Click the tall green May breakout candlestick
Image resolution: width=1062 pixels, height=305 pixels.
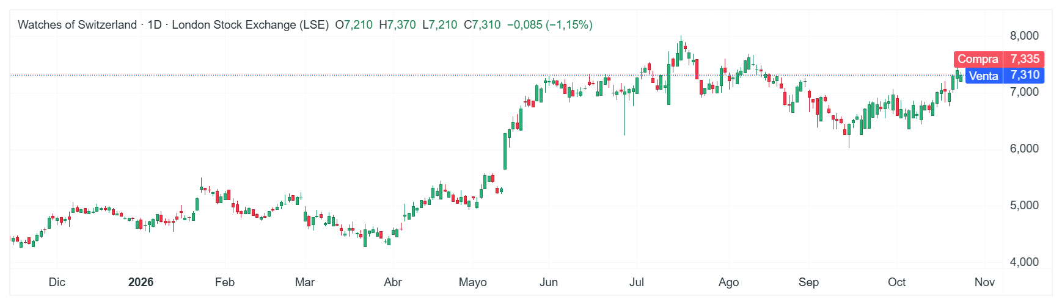pos(505,151)
